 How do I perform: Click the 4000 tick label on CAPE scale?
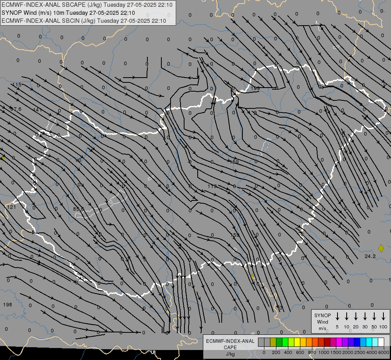tap(371, 352)
